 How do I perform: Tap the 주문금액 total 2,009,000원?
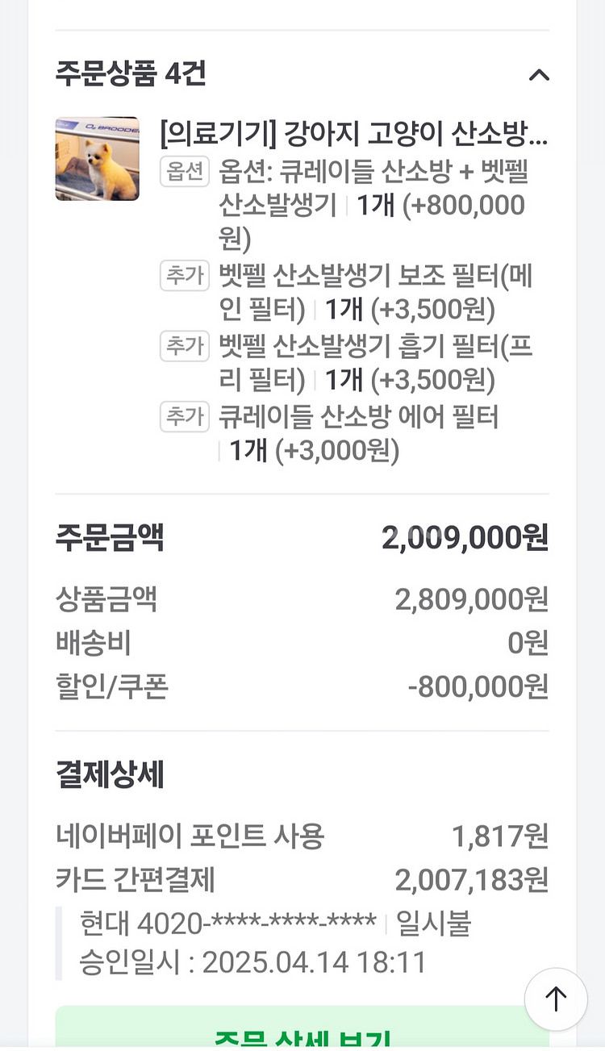(465, 538)
